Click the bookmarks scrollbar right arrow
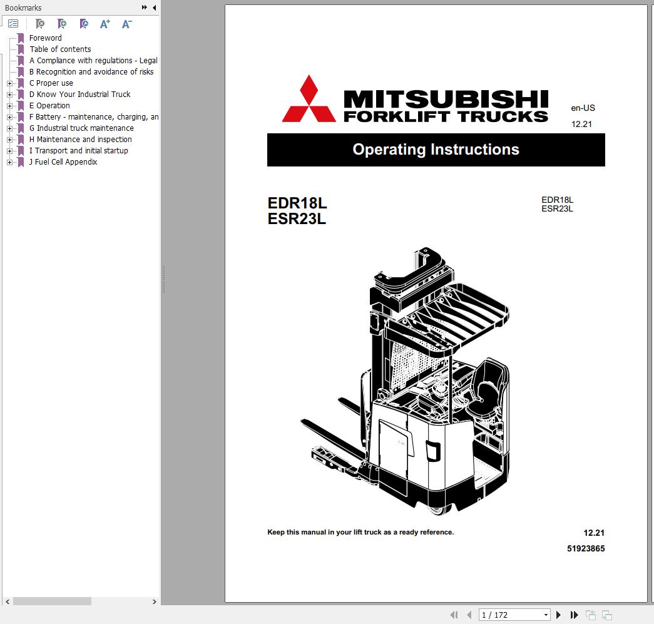This screenshot has height=624, width=654. coord(155,601)
